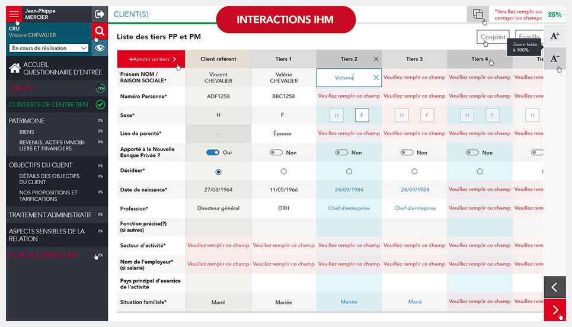This screenshot has width=572, height=327.
Task: Click the Conjoint button
Action: point(493,37)
